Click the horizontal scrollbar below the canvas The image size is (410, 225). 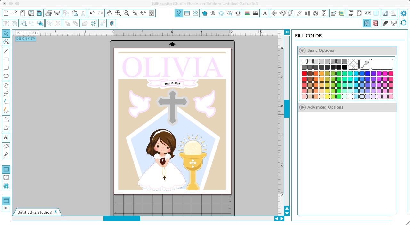[x=122, y=219]
